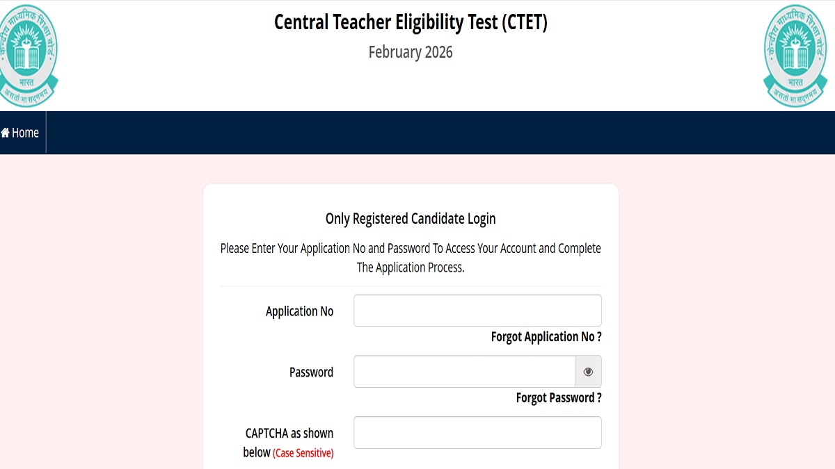Click the CBSE logo on the left
835x469 pixels.
[29, 54]
